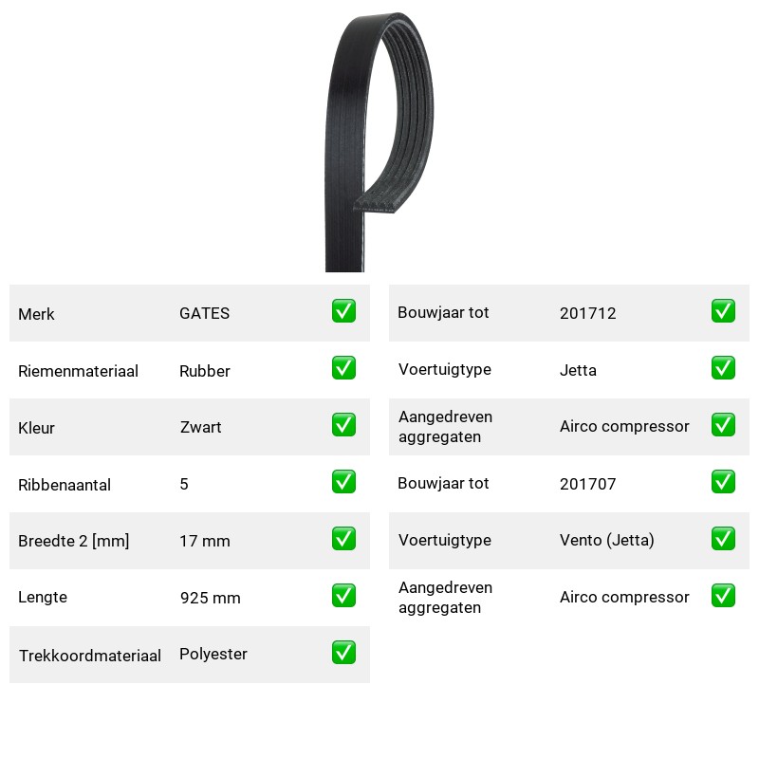
Task: Toggle the check mark beside 201707
Action: 723,482
